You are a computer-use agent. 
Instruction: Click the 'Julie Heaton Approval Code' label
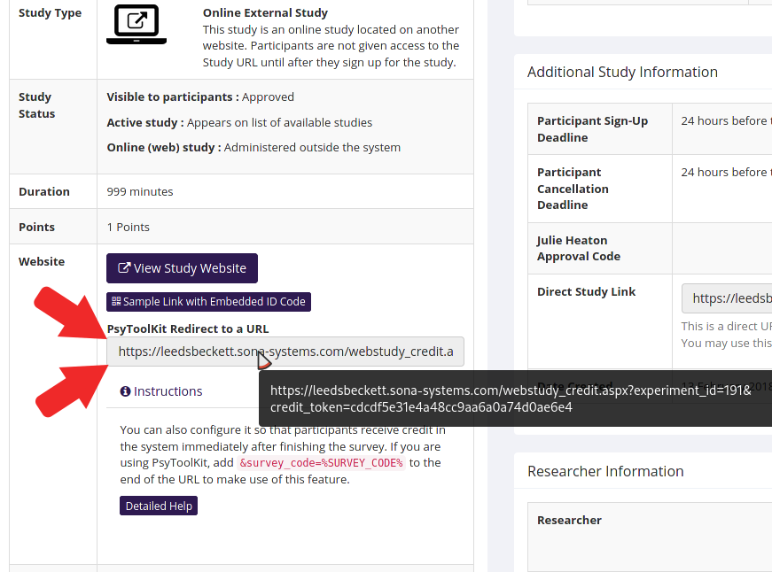click(x=579, y=249)
